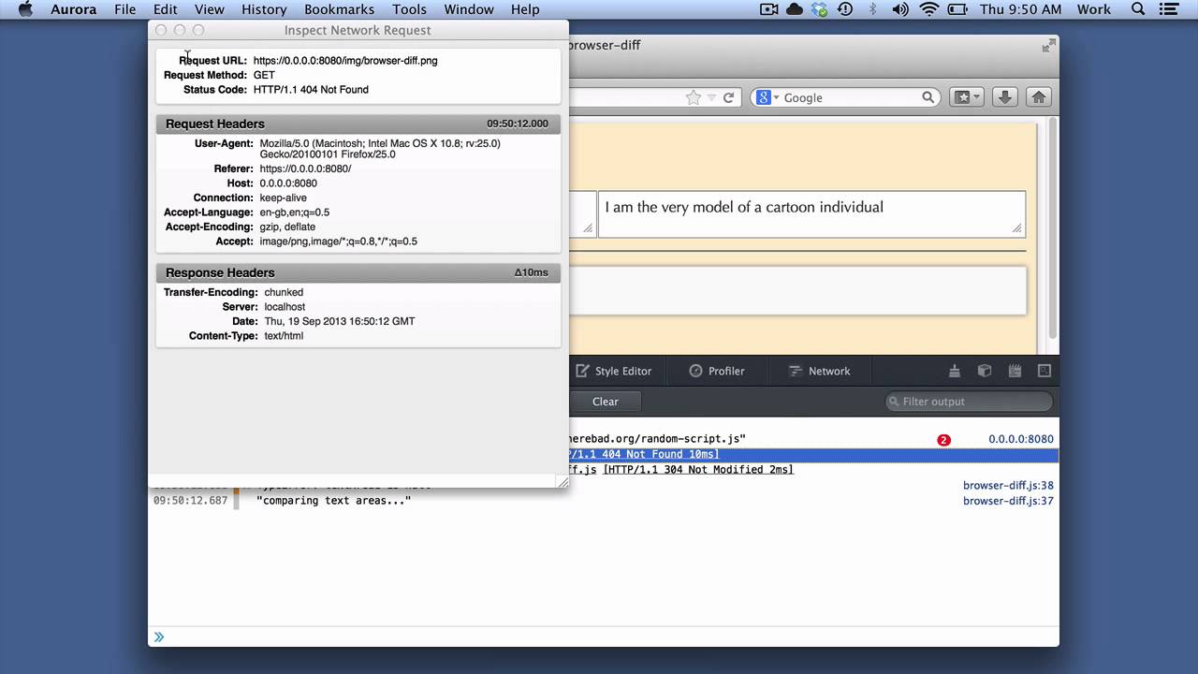Click the Work user menu
The width and height of the screenshot is (1198, 674).
1093,9
